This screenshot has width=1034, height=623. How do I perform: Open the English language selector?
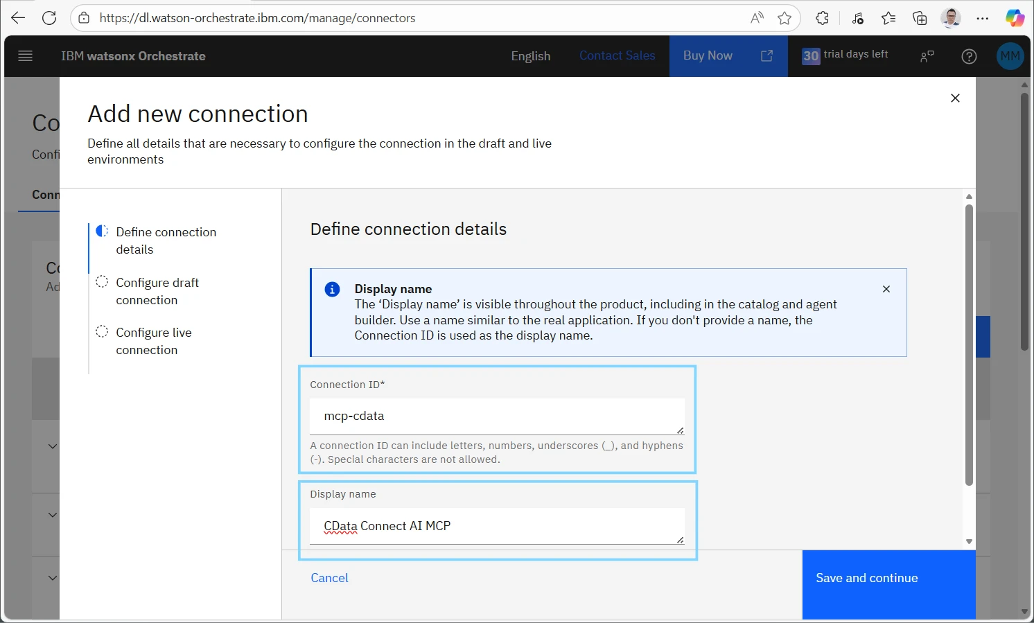pos(530,56)
